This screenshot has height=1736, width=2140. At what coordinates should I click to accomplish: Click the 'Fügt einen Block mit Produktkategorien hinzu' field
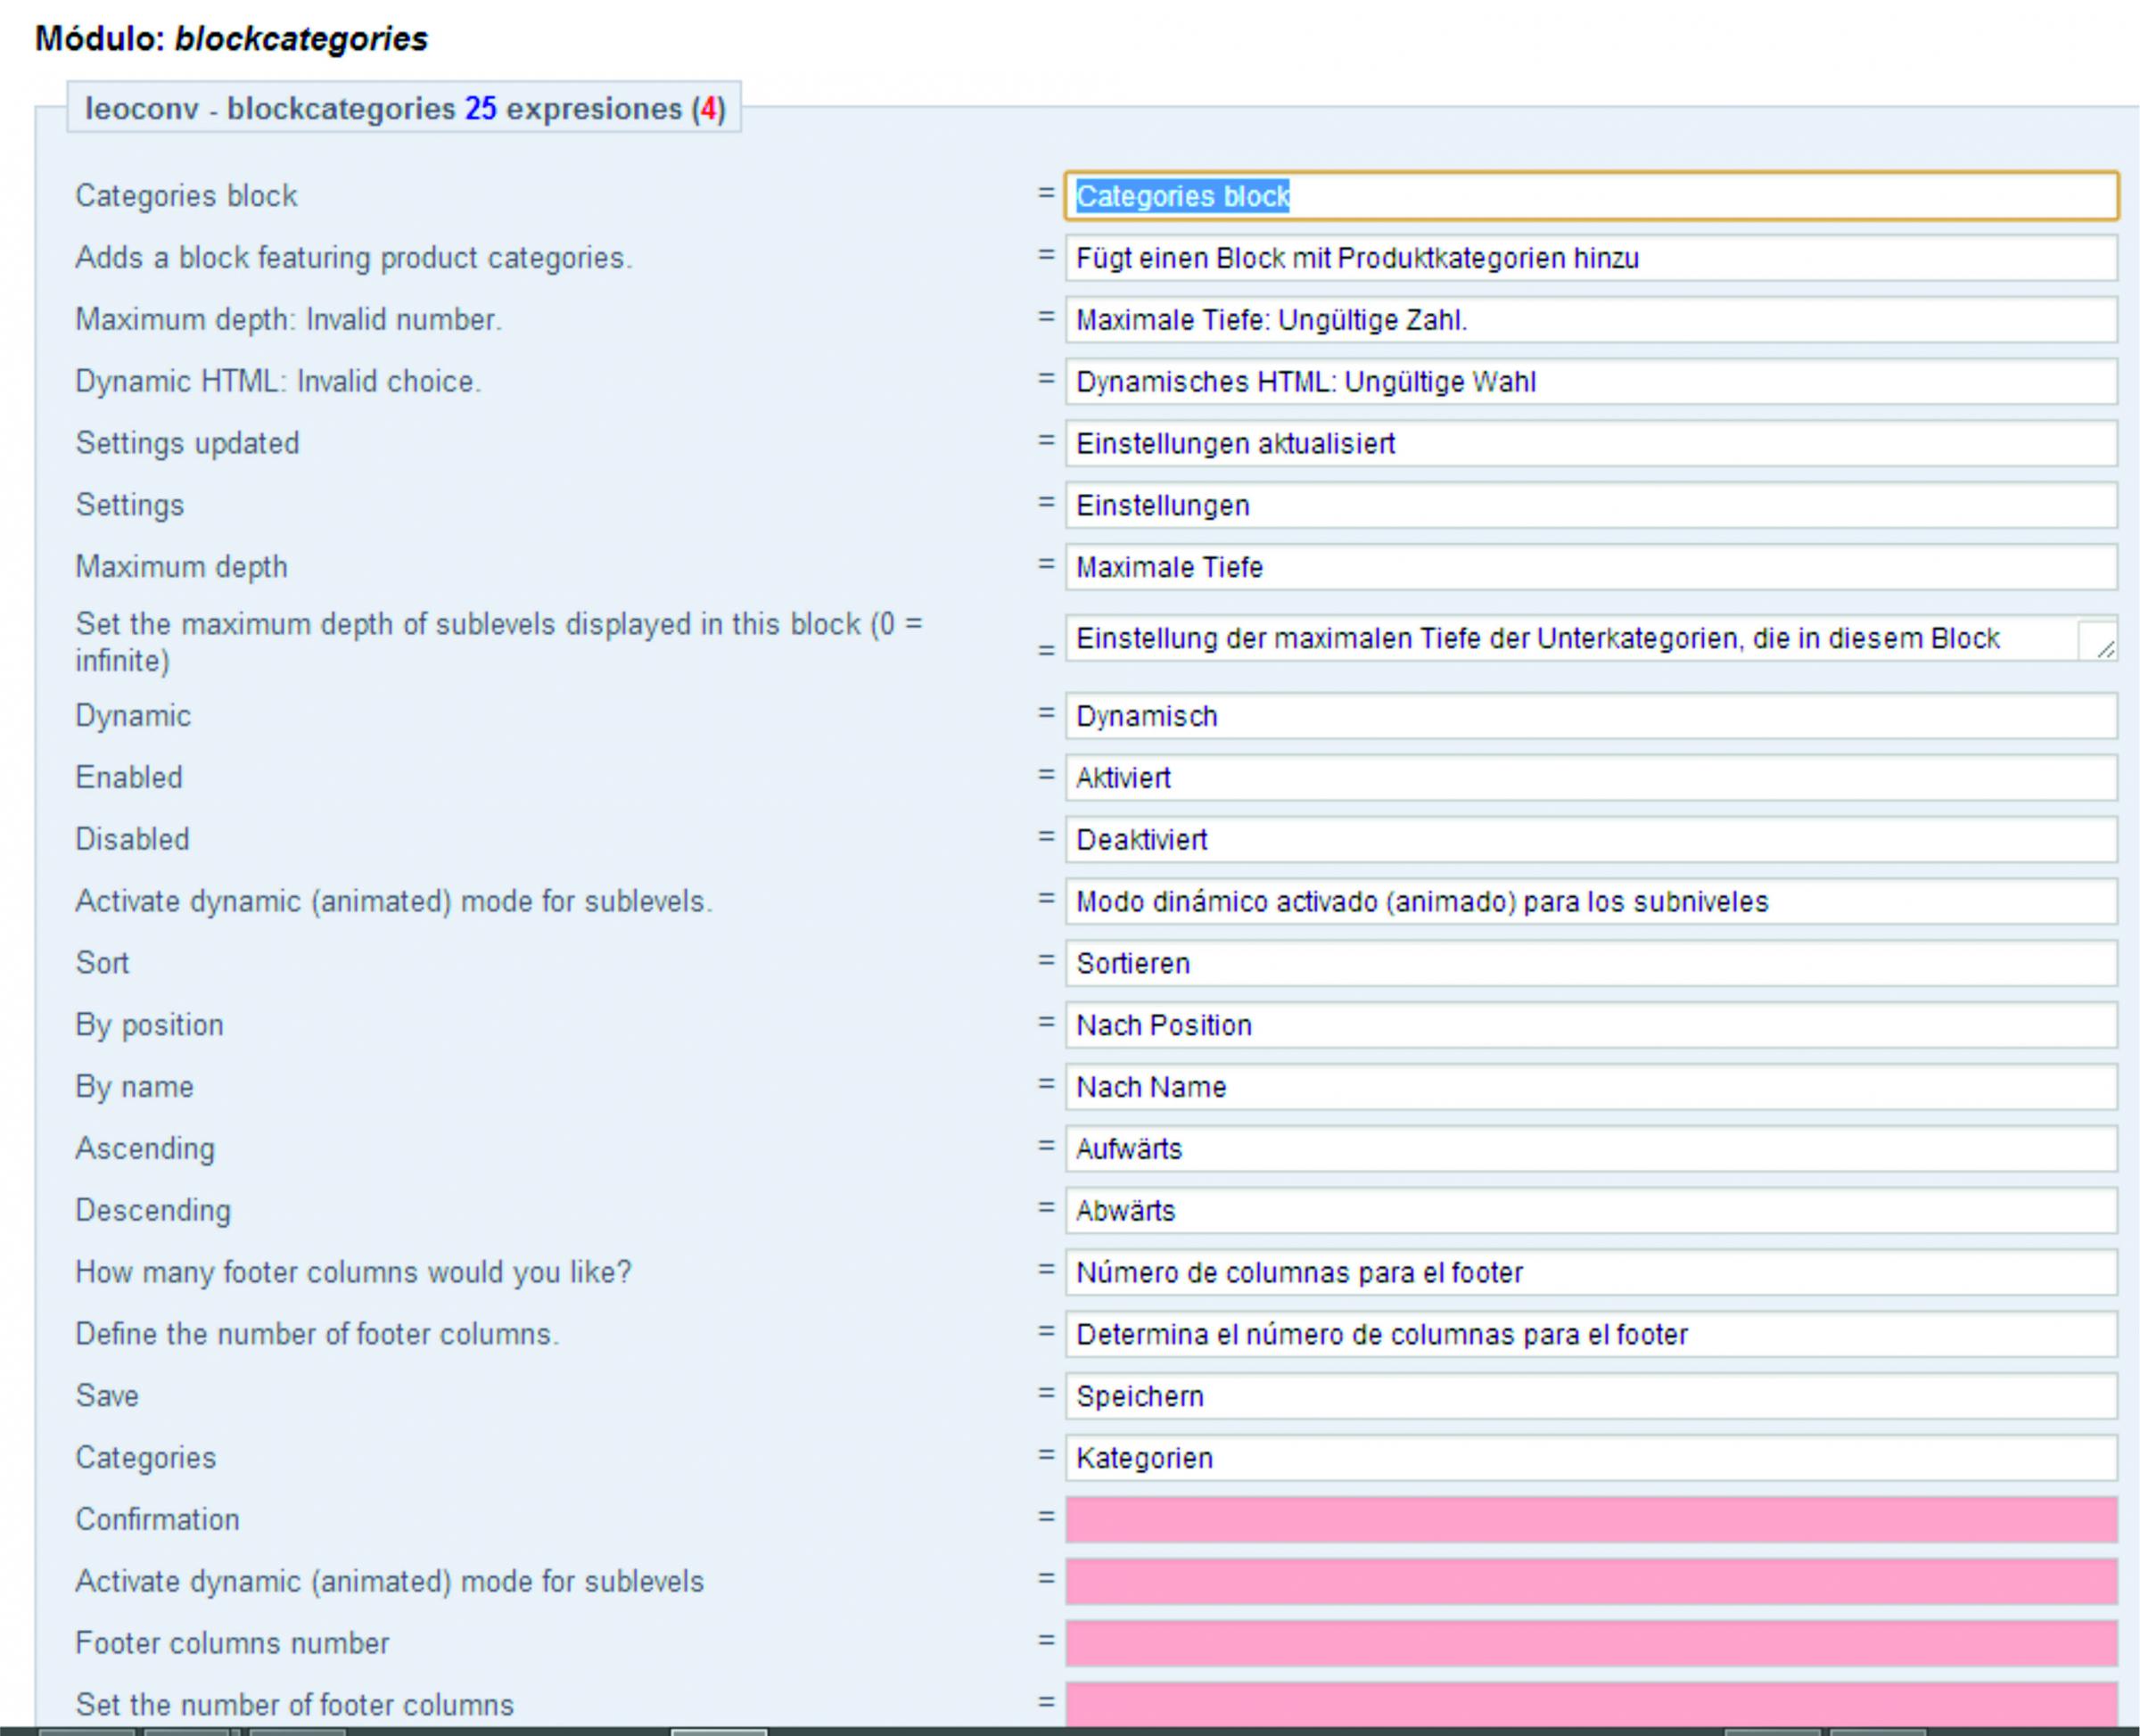pyautogui.click(x=1590, y=258)
